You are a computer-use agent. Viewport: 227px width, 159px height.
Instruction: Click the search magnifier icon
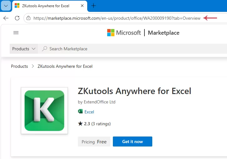(x=44, y=49)
